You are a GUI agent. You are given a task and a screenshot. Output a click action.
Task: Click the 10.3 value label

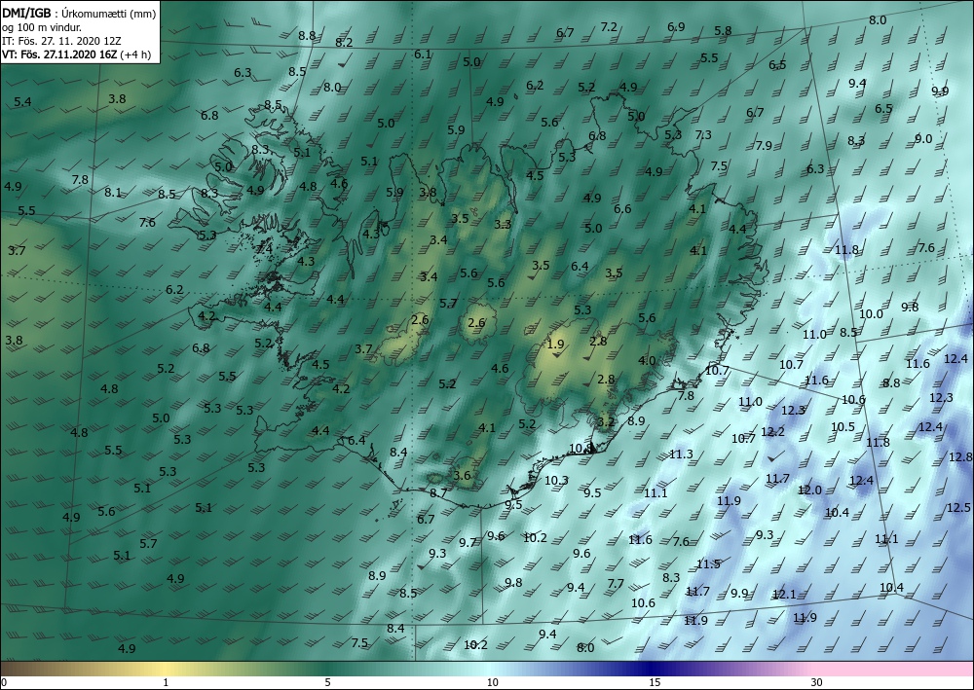click(x=556, y=480)
